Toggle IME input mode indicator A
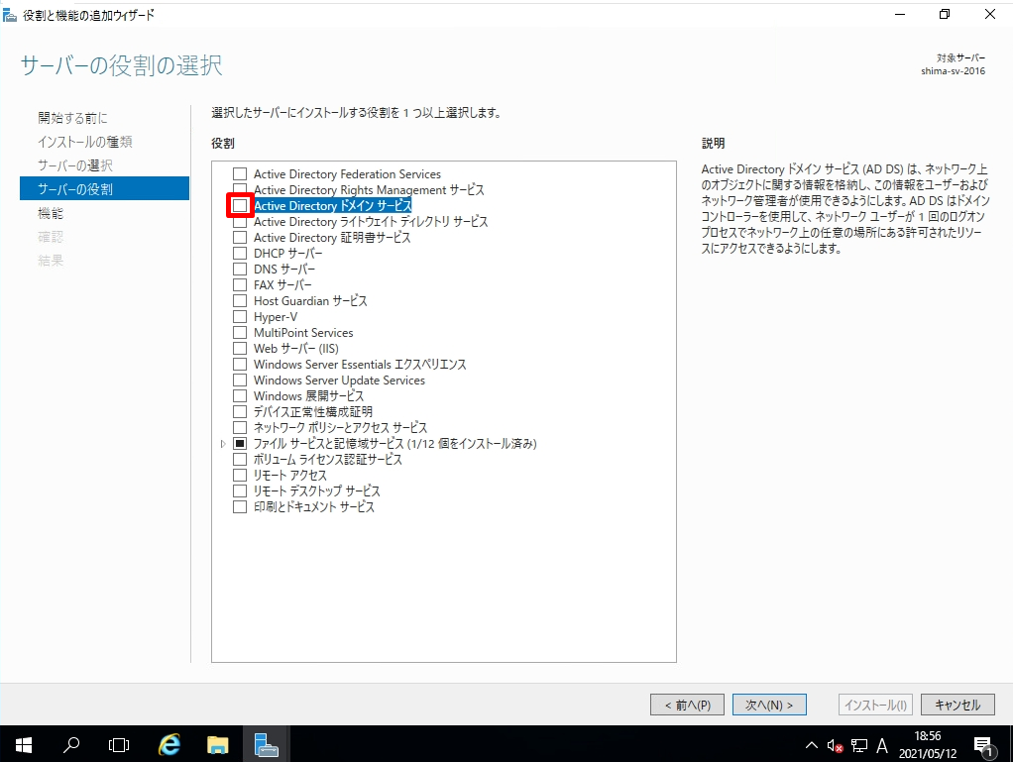 tap(882, 746)
